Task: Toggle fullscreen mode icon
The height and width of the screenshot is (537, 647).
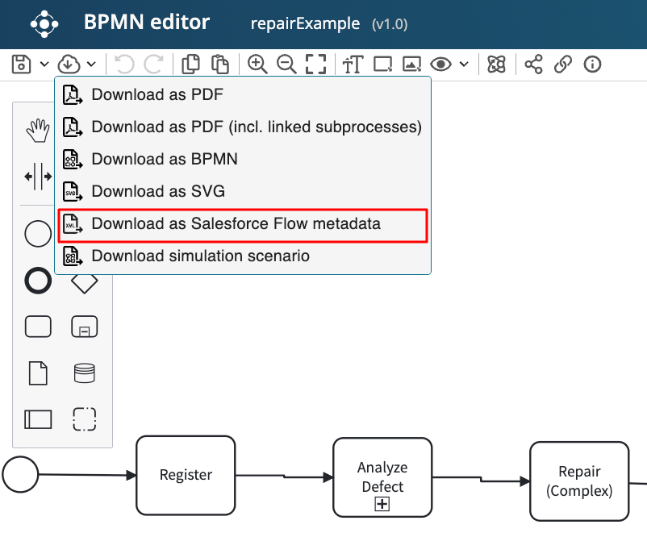Action: (x=316, y=65)
